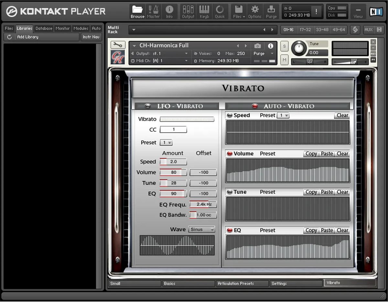Expand the LFO Preset dropdown
Image resolution: width=388 pixels, height=302 pixels.
click(x=167, y=143)
